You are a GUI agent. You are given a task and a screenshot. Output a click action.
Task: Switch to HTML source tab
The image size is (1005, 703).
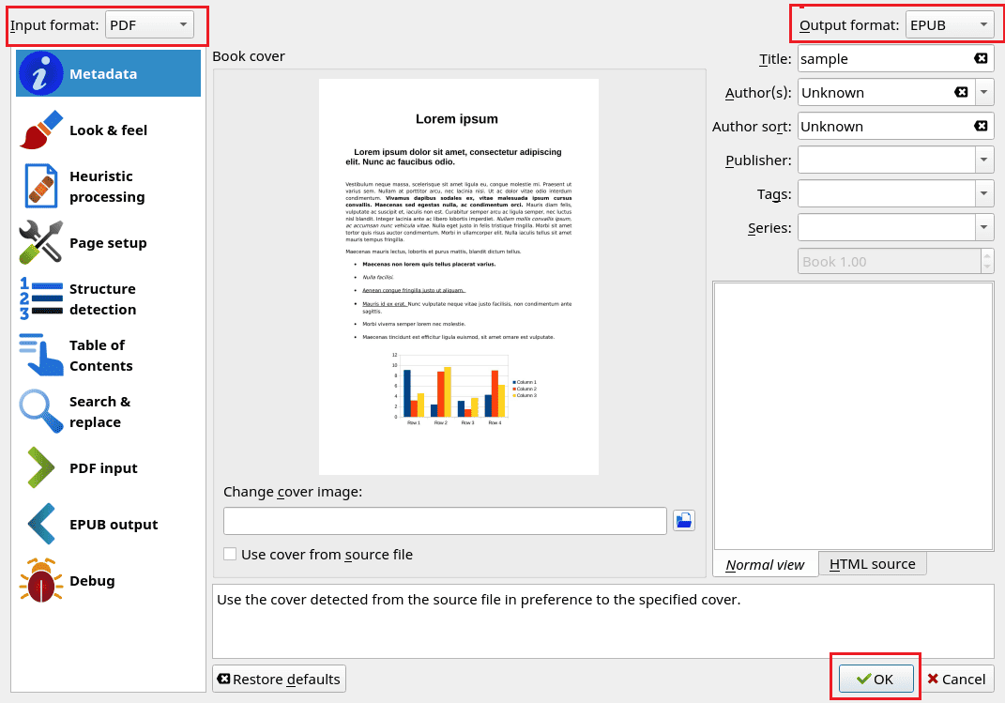(x=873, y=564)
